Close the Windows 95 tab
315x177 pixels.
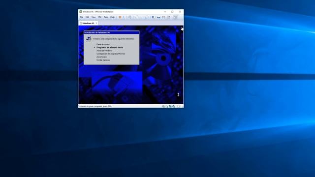point(96,23)
